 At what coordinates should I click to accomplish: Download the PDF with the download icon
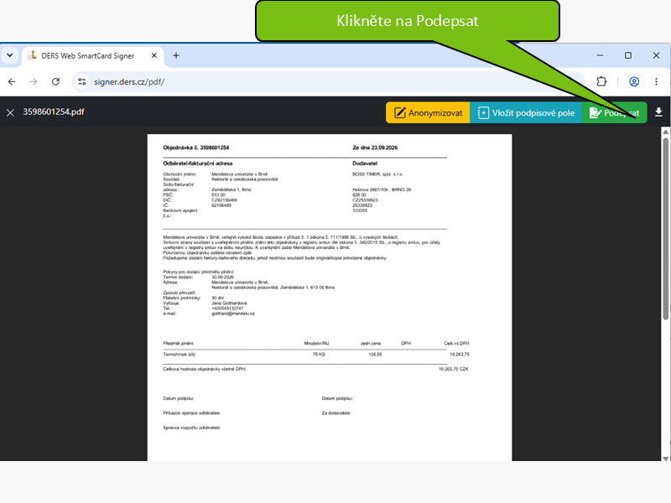(x=658, y=112)
